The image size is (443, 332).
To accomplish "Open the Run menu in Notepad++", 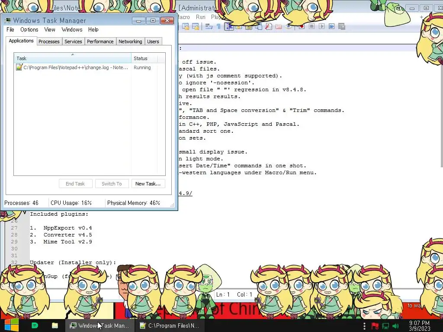I will point(201,17).
